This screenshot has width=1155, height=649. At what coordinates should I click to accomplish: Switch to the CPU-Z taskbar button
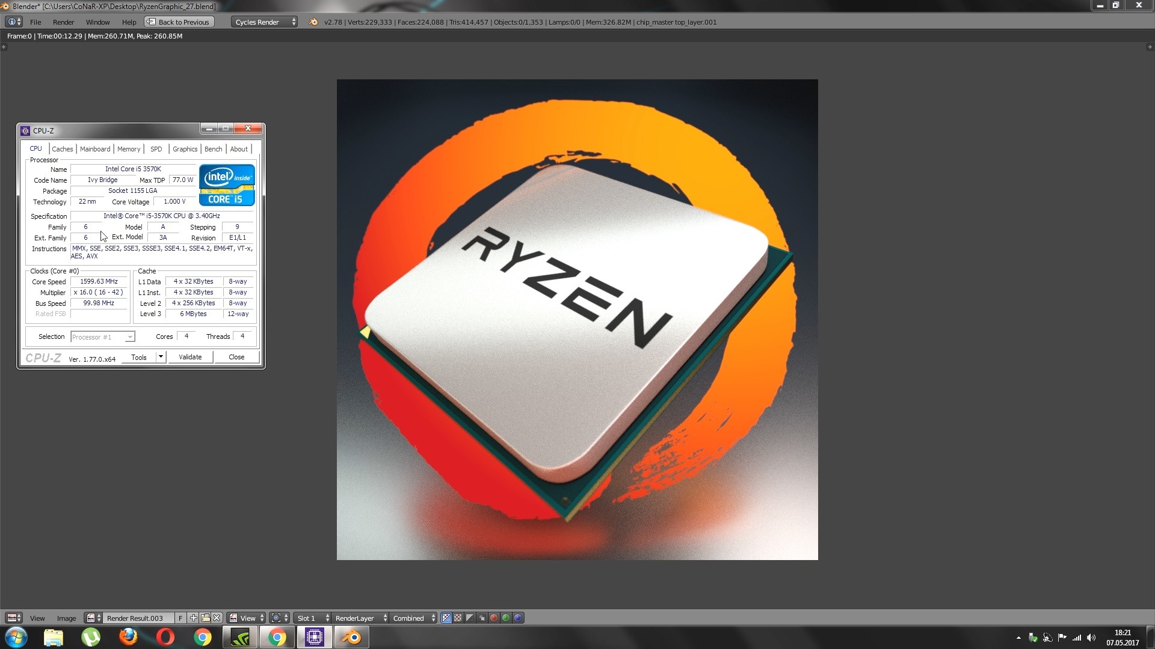tap(315, 637)
